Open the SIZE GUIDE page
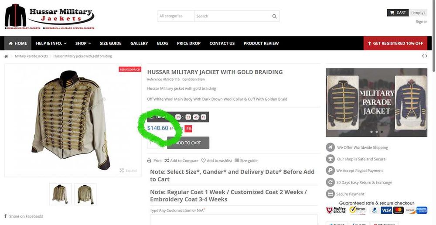 click(111, 44)
